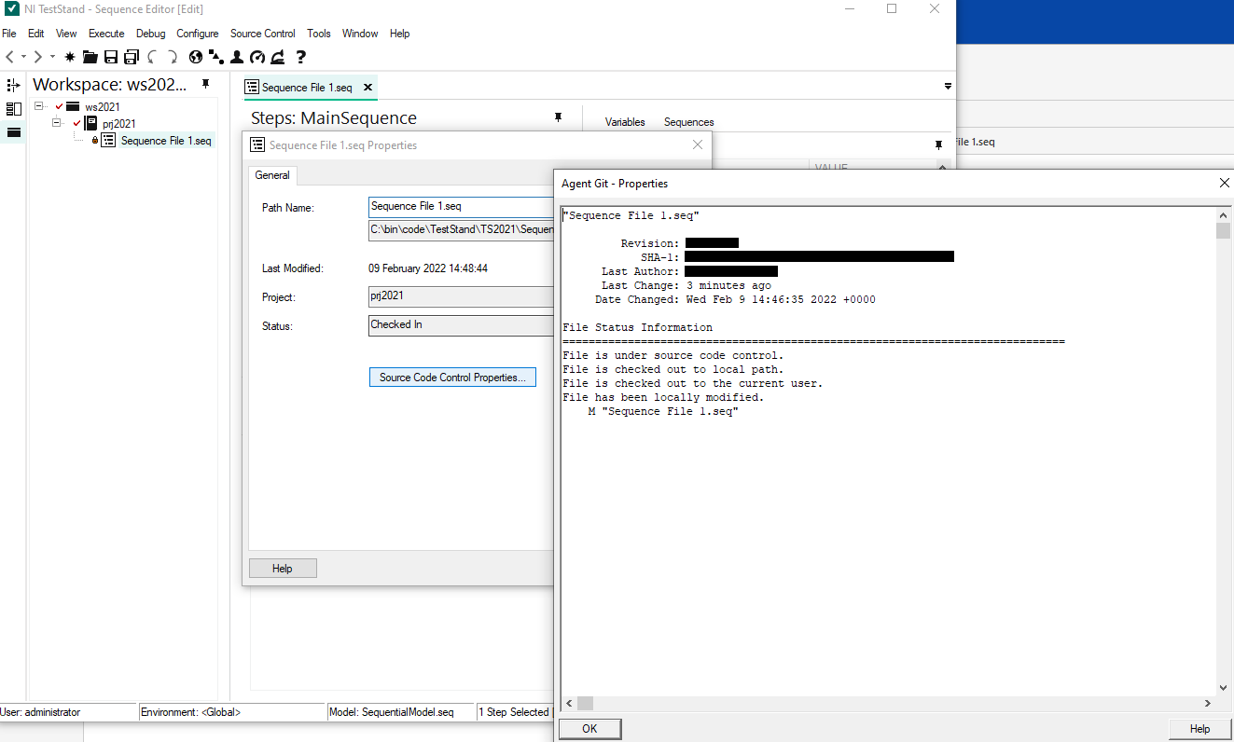
Task: Open the back history dropdown arrow
Action: [24, 57]
